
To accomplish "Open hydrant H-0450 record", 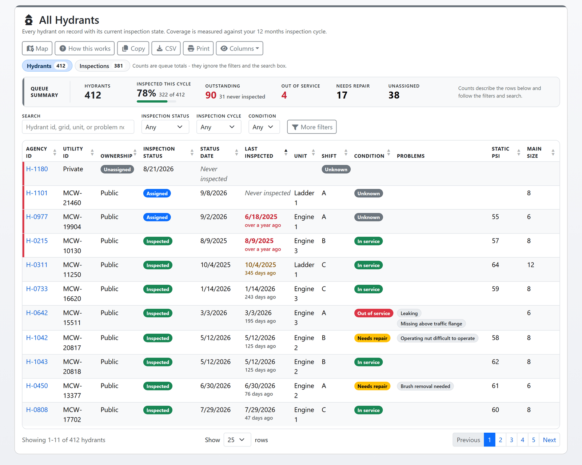I will pyautogui.click(x=37, y=386).
